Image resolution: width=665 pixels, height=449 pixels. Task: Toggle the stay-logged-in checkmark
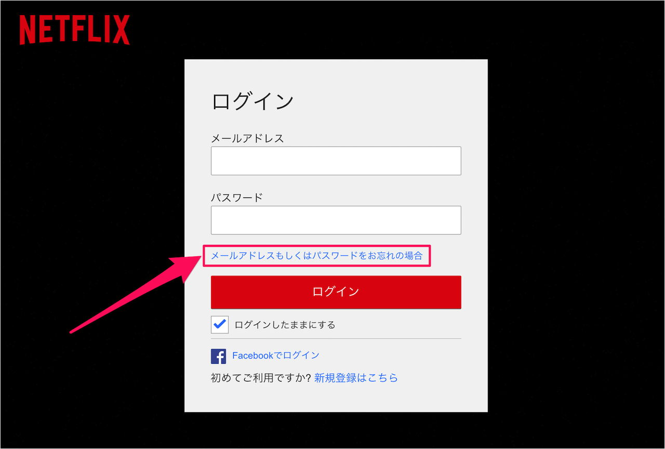[x=219, y=324]
